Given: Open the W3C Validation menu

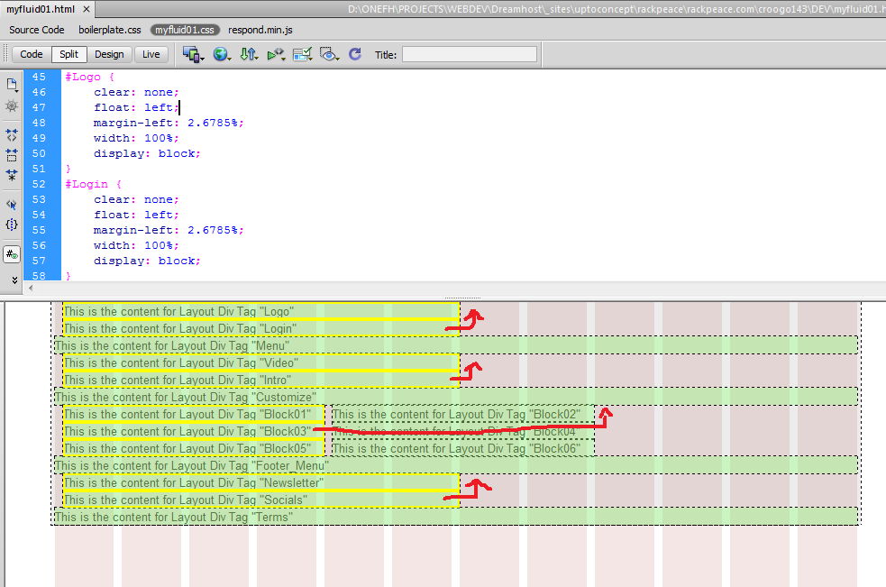Looking at the screenshot, I should click(276, 55).
